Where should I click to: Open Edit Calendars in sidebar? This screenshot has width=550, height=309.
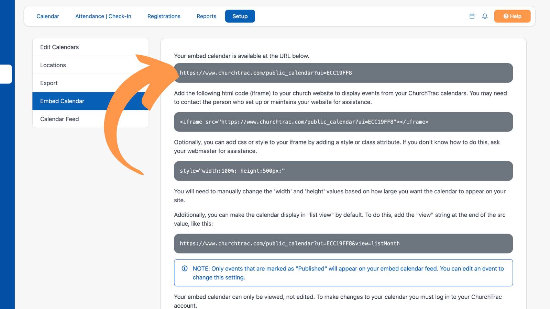(91, 47)
